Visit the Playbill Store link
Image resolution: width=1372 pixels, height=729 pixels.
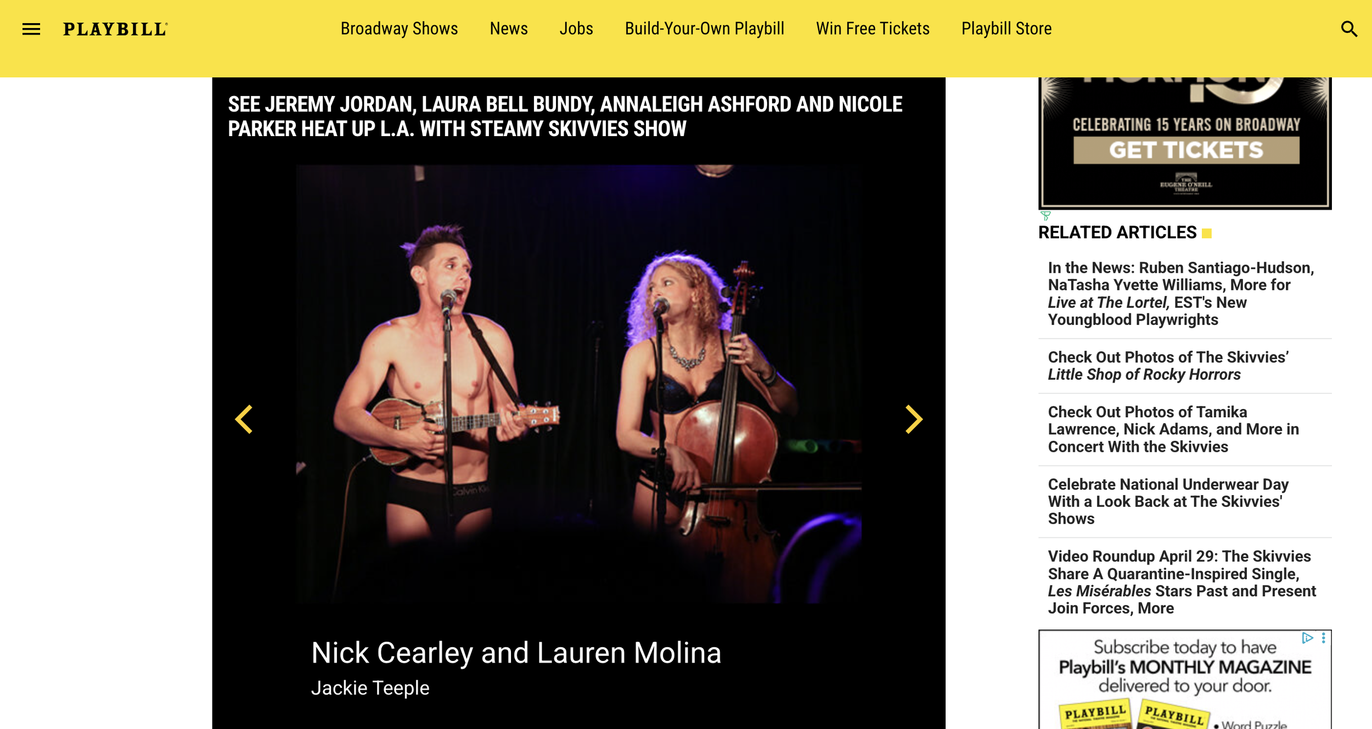1006,29
